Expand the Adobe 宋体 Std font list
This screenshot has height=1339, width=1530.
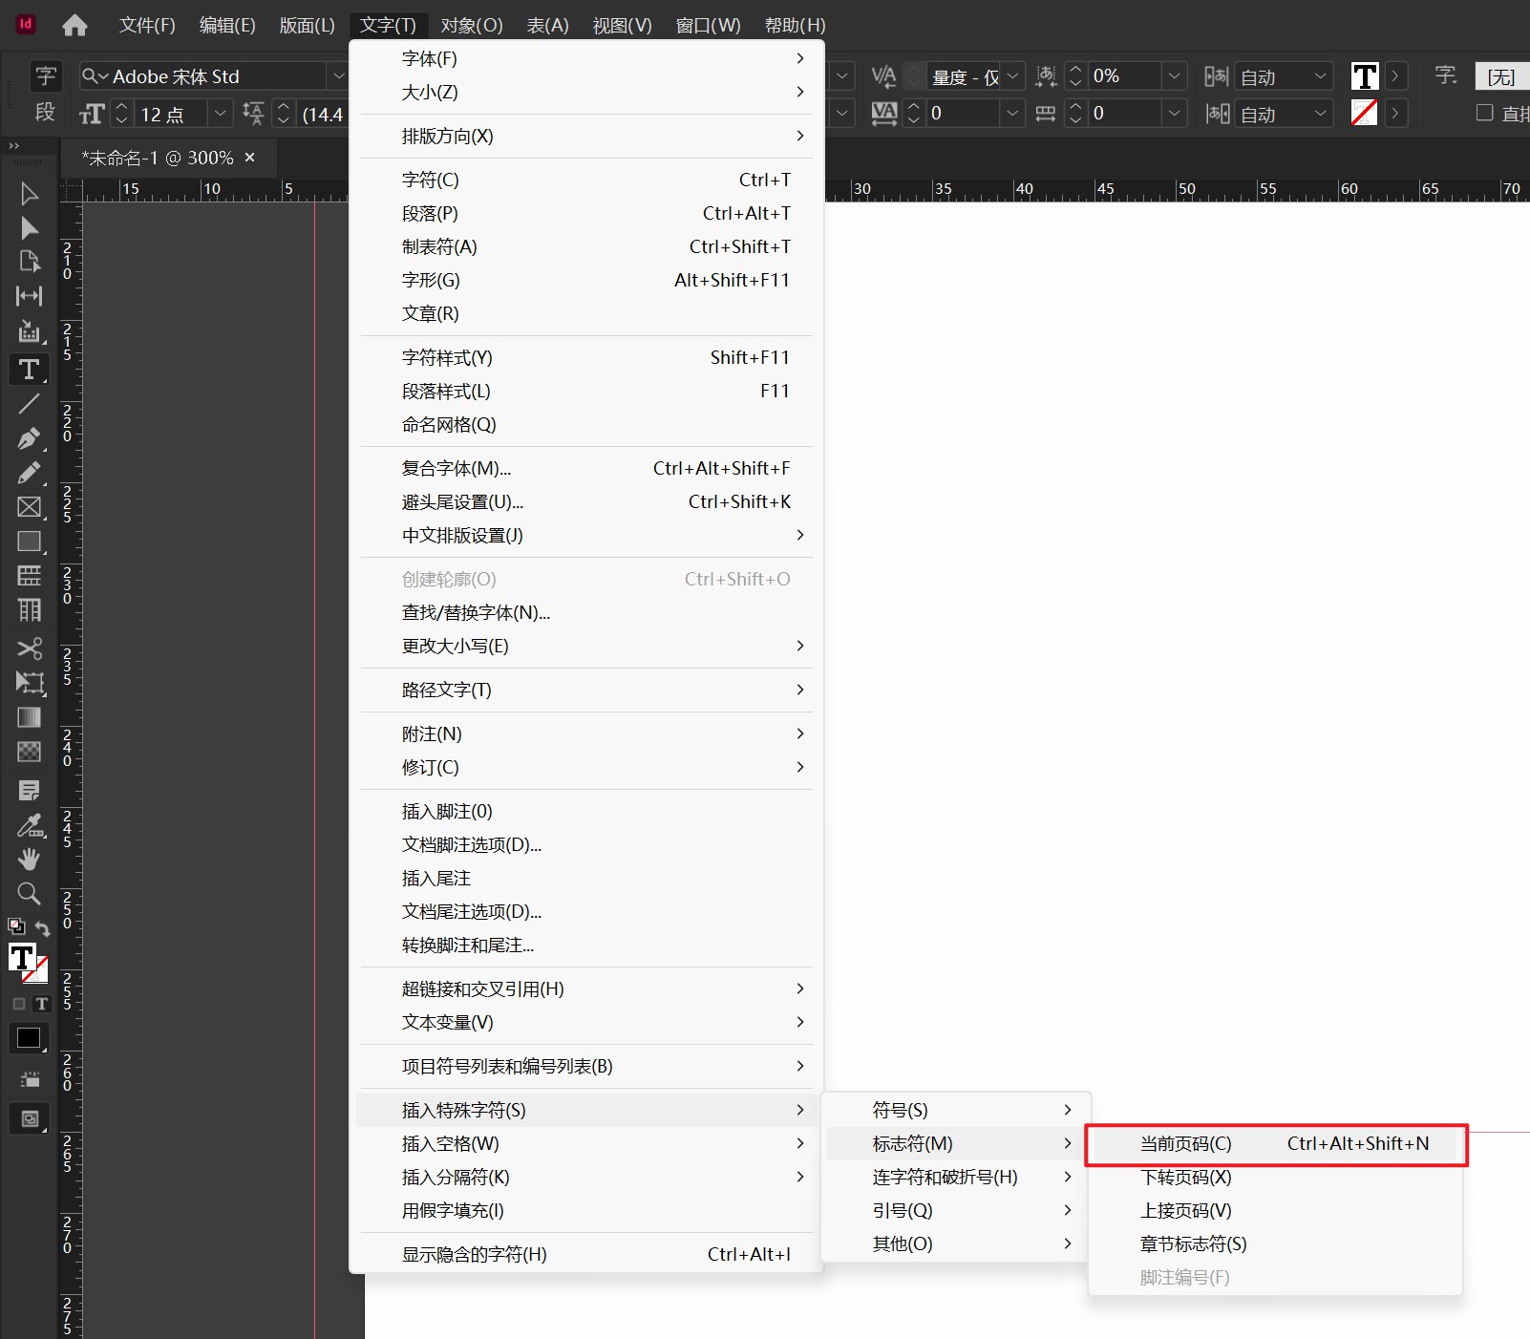pos(337,76)
